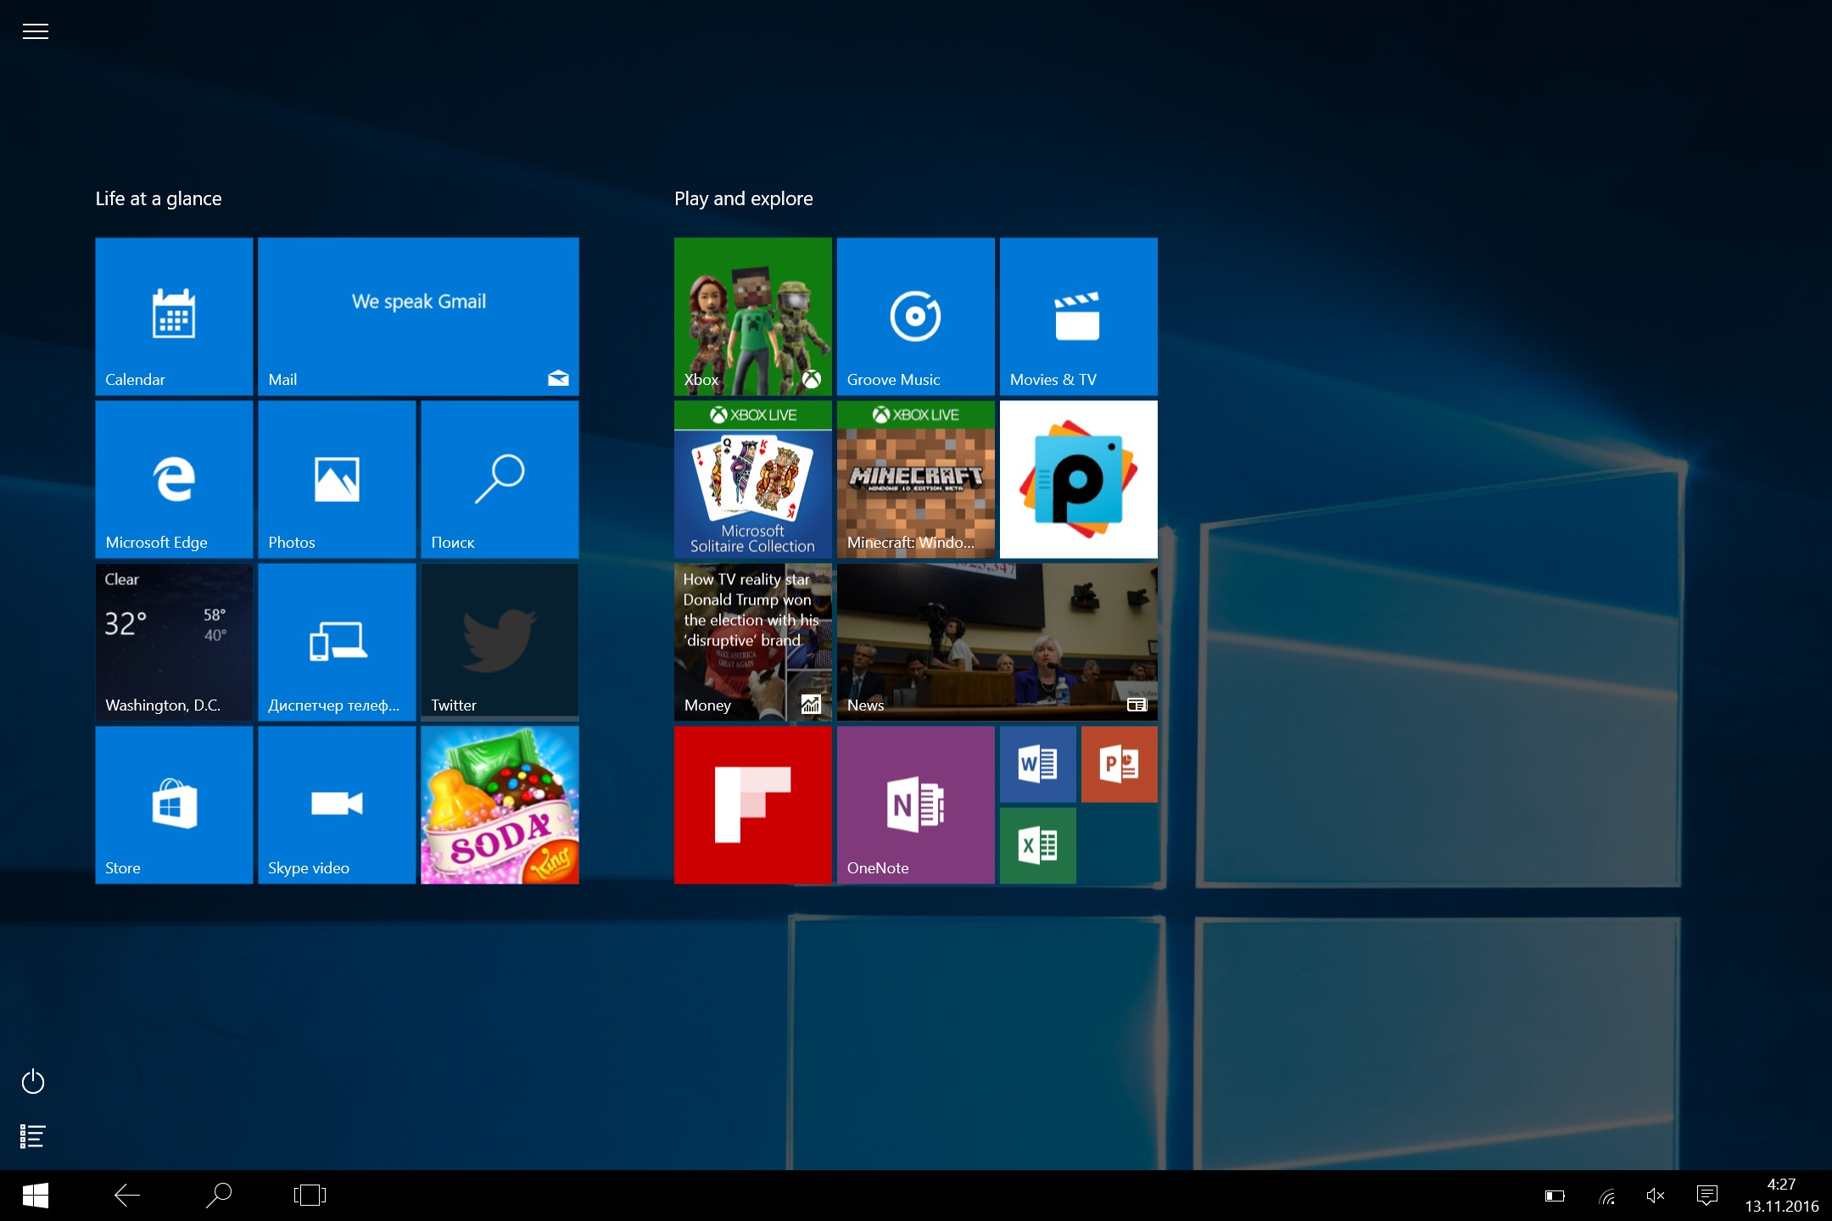Screen dimensions: 1832x1221
Task: Click the Windows Start button
Action: pyautogui.click(x=35, y=1196)
